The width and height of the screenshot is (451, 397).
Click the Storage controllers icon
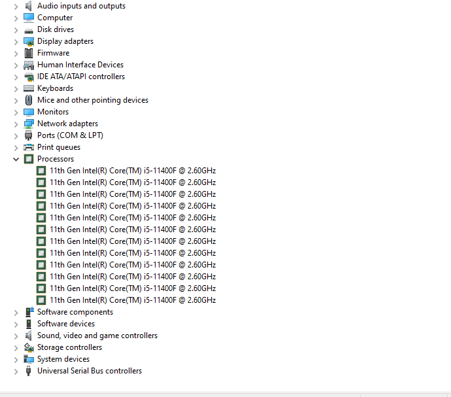click(29, 347)
